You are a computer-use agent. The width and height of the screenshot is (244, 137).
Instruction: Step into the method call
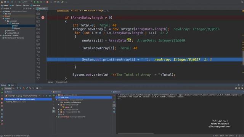tap(20, 88)
